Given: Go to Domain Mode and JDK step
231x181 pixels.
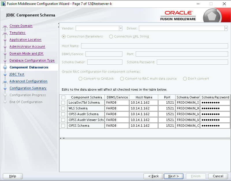Looking at the screenshot, I should 27,53.
